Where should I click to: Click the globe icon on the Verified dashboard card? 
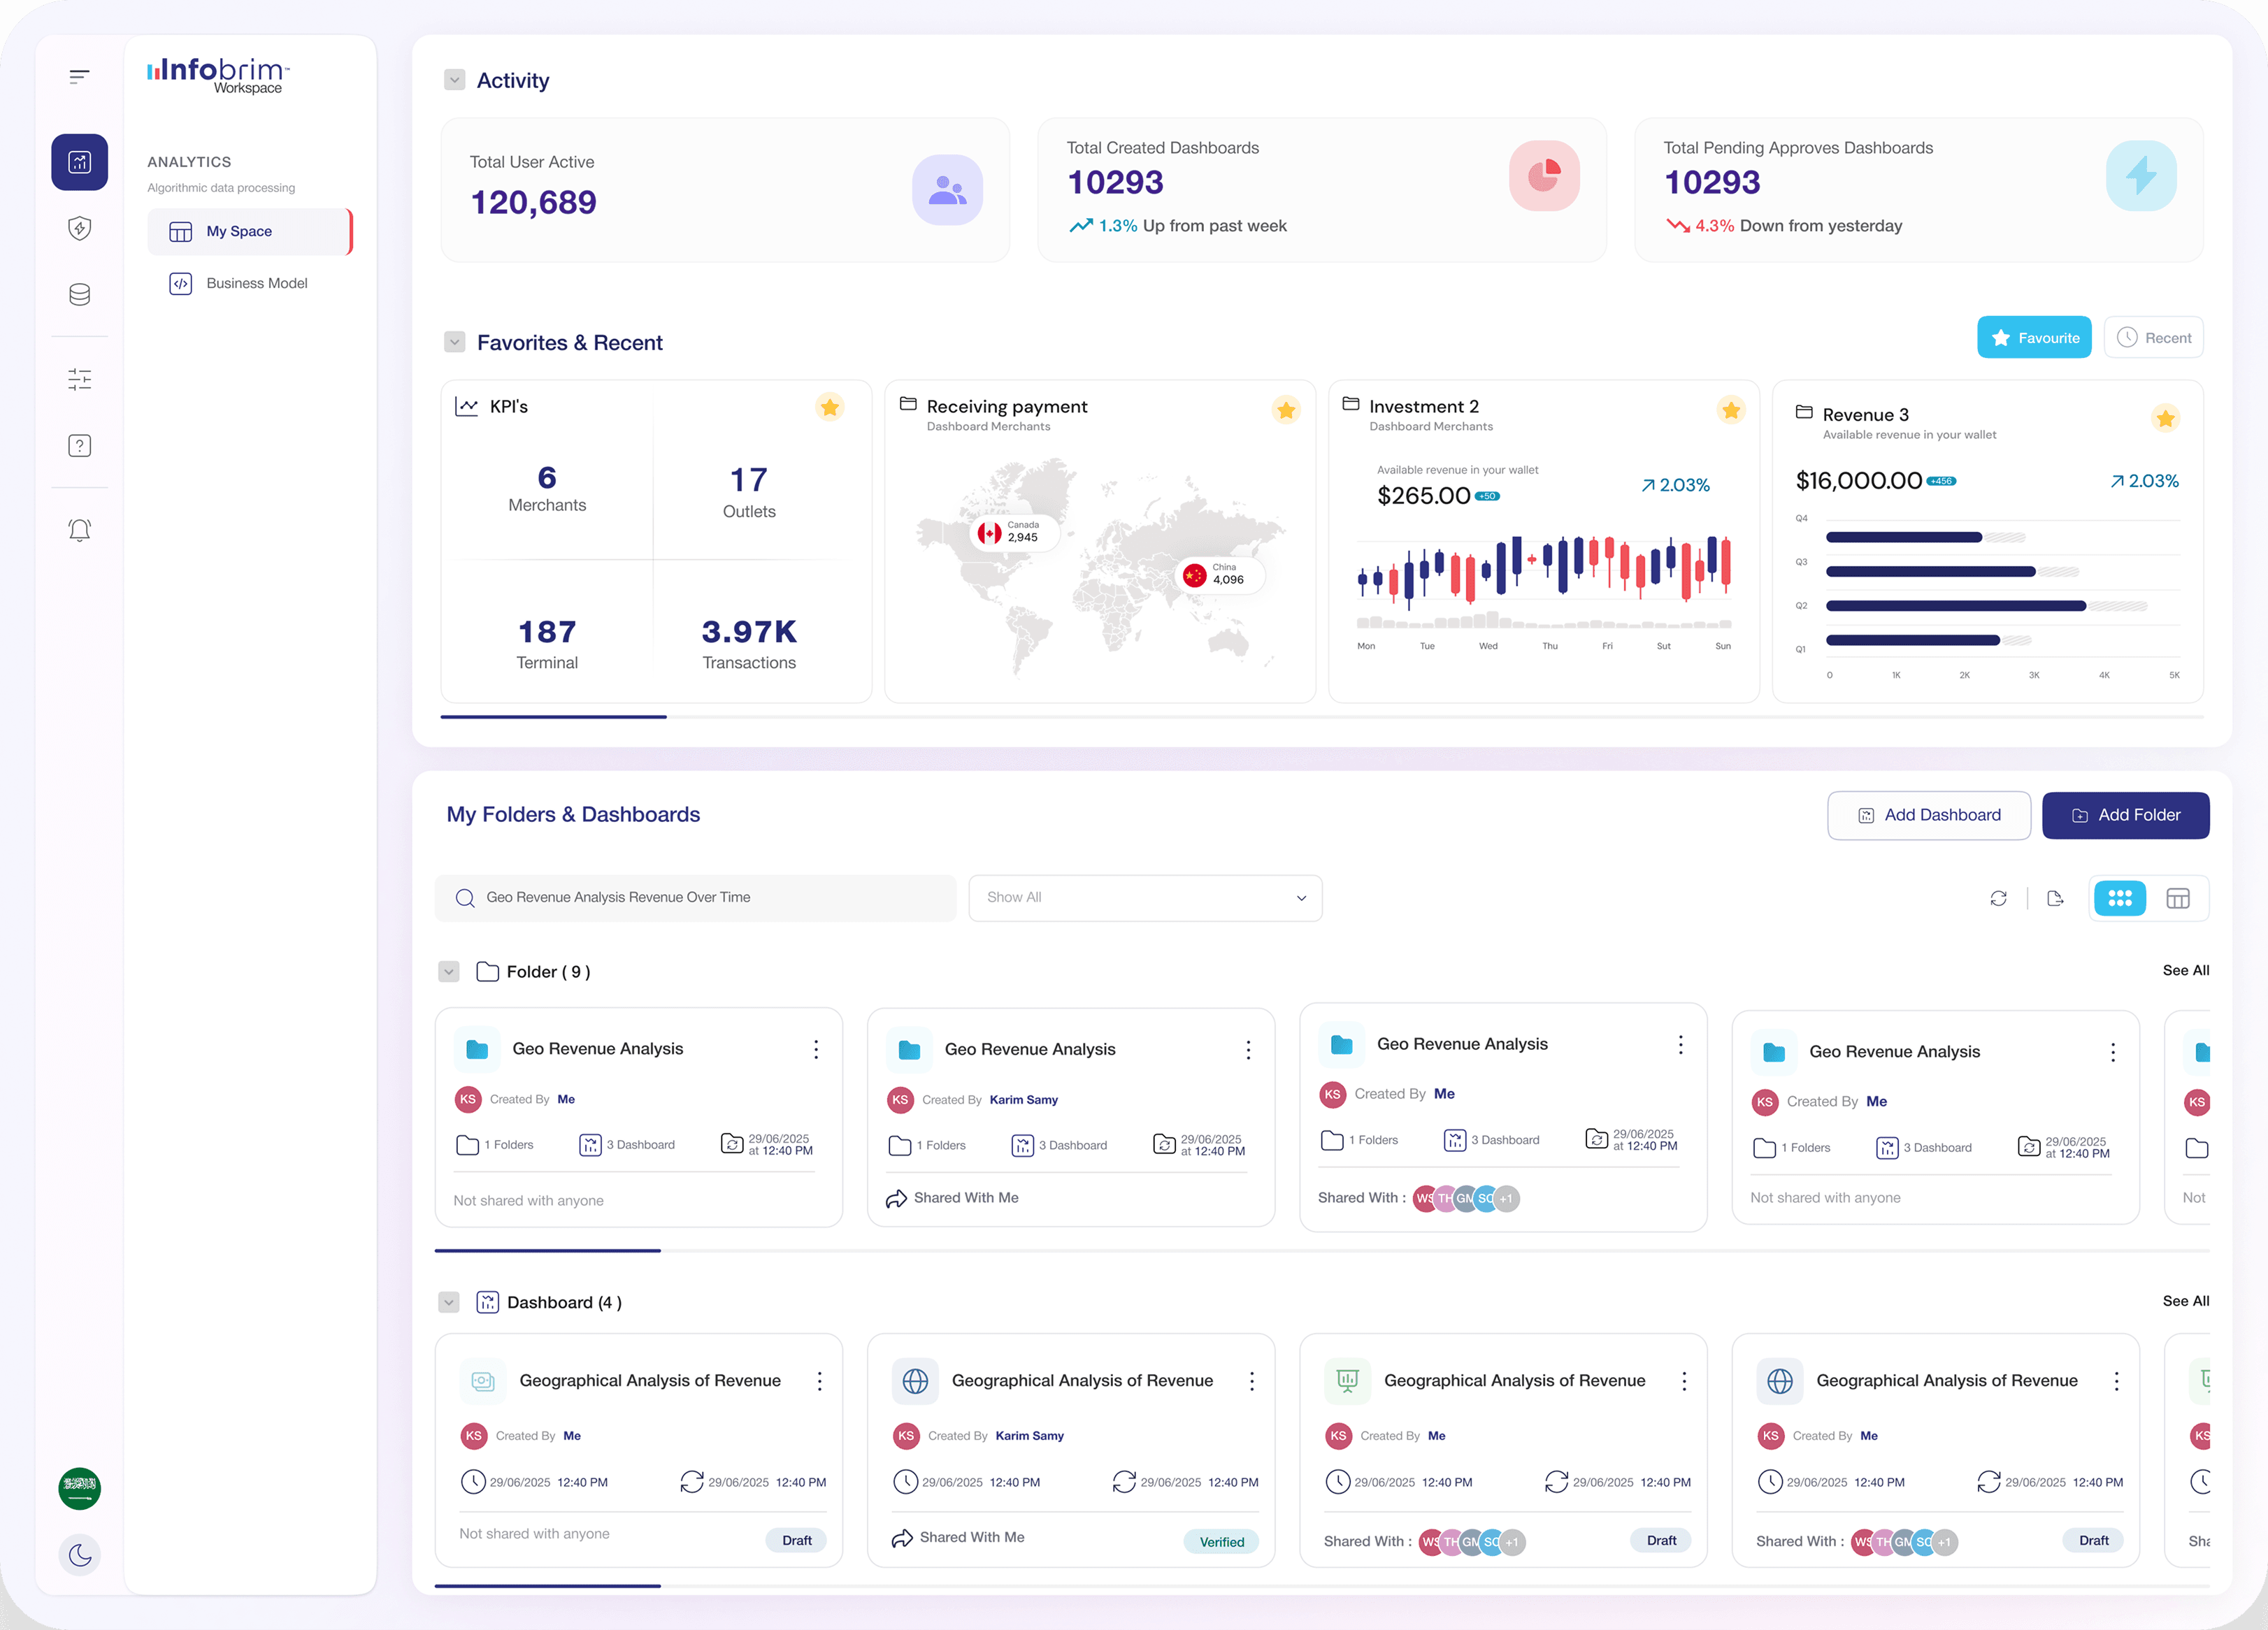[915, 1381]
